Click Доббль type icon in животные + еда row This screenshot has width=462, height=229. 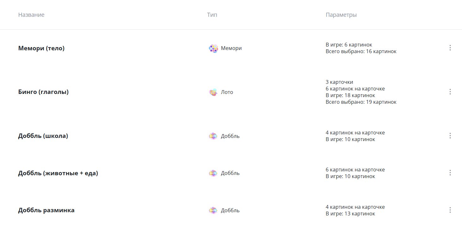(213, 173)
